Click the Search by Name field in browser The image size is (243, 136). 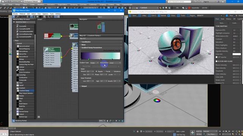(x=25, y=22)
